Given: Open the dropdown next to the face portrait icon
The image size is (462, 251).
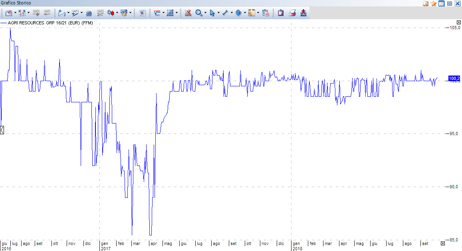Looking at the screenshot, I should click(258, 13).
